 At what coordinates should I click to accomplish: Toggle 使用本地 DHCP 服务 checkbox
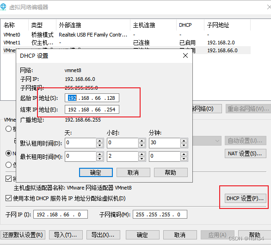tap(8, 198)
